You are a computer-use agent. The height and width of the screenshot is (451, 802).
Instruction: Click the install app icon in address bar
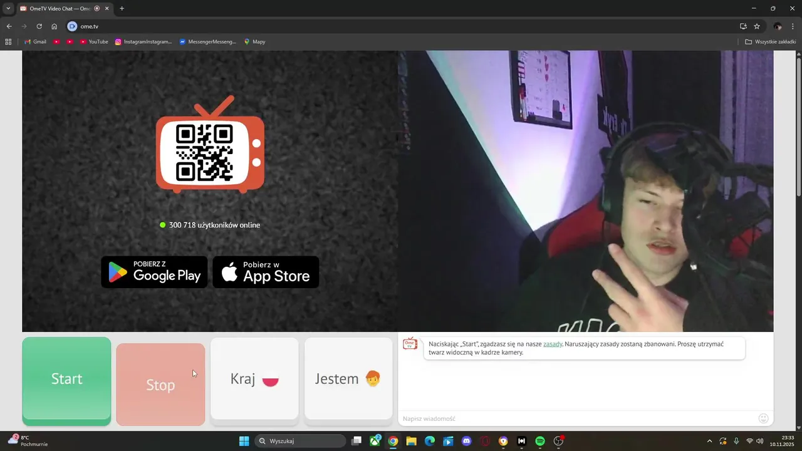click(x=743, y=26)
